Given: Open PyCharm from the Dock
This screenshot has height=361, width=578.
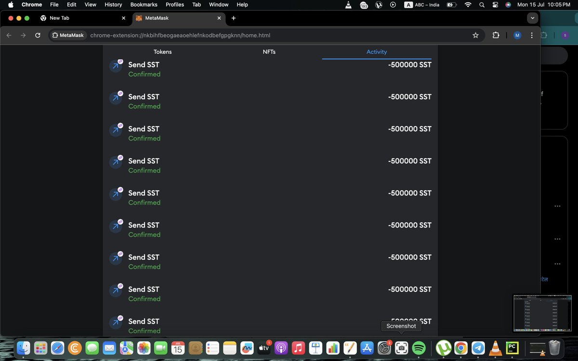Looking at the screenshot, I should 512,348.
